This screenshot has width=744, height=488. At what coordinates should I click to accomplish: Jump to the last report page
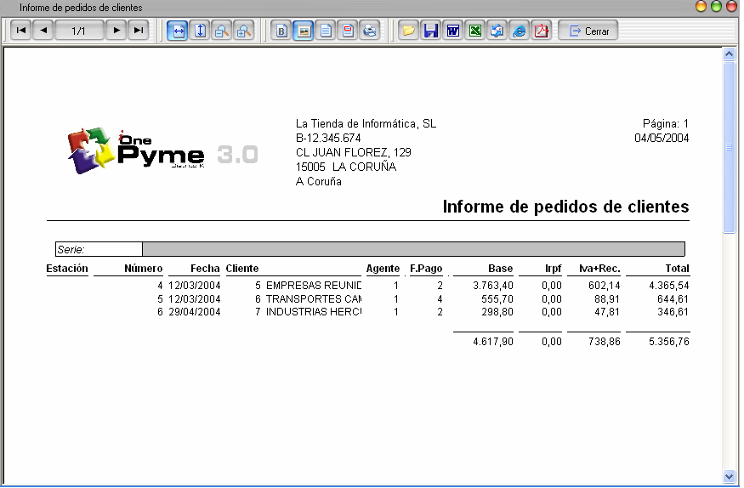tap(139, 31)
